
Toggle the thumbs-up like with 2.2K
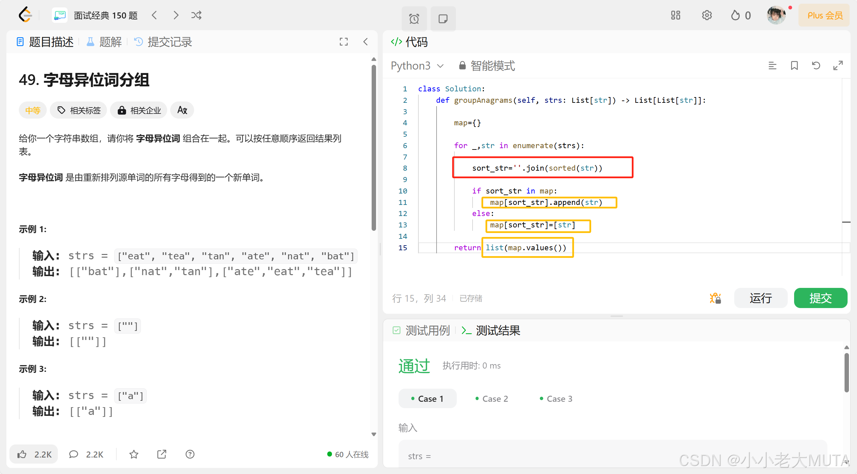click(34, 454)
